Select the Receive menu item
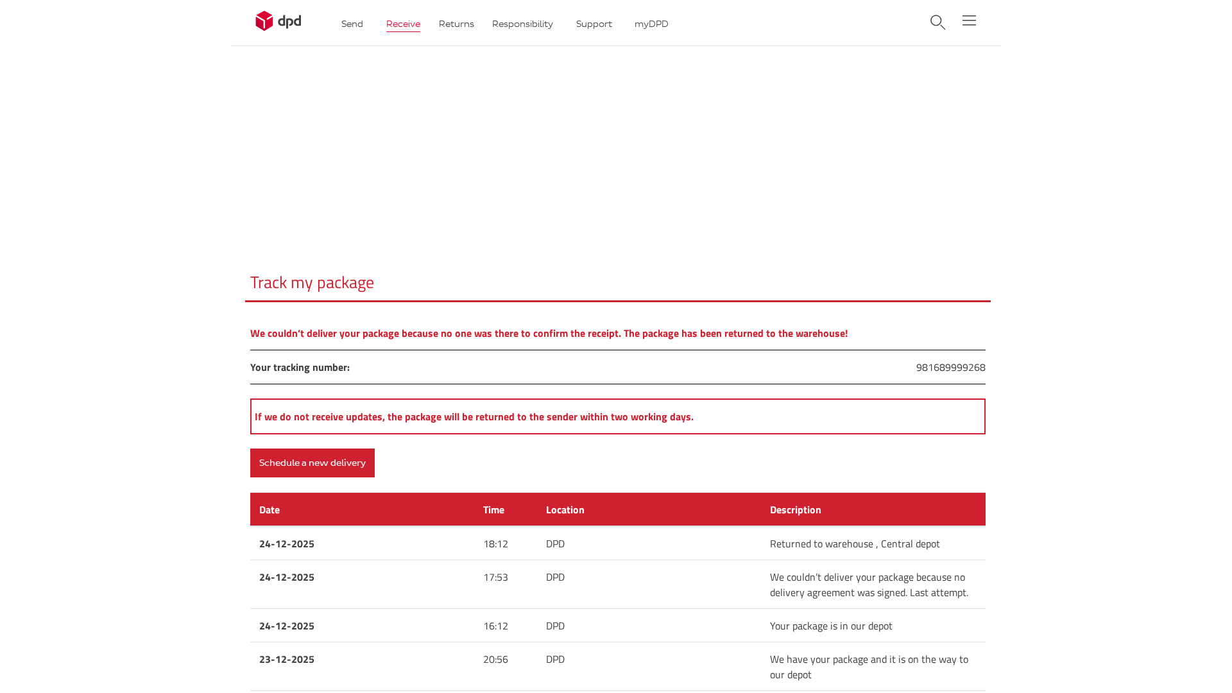The height and width of the screenshot is (693, 1232). tap(403, 24)
